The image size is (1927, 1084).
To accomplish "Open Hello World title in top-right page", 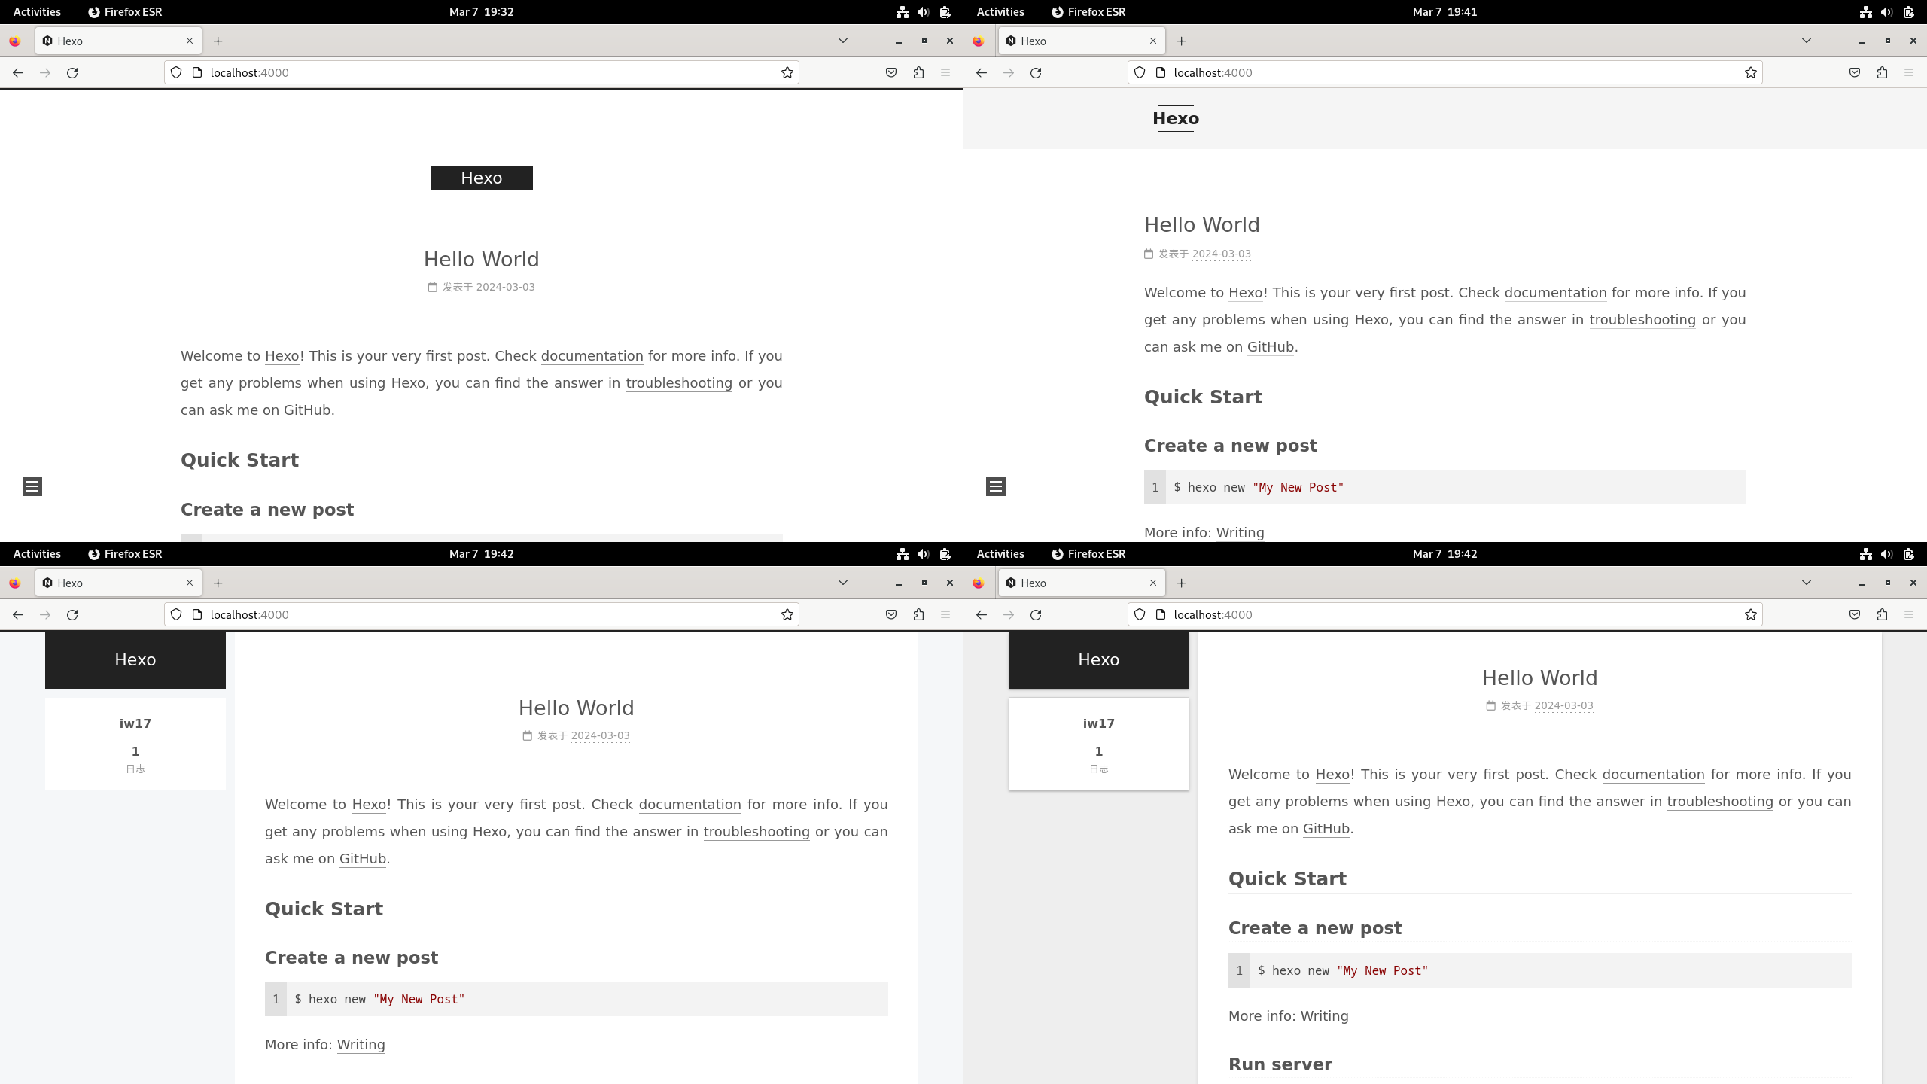I will 1202,224.
